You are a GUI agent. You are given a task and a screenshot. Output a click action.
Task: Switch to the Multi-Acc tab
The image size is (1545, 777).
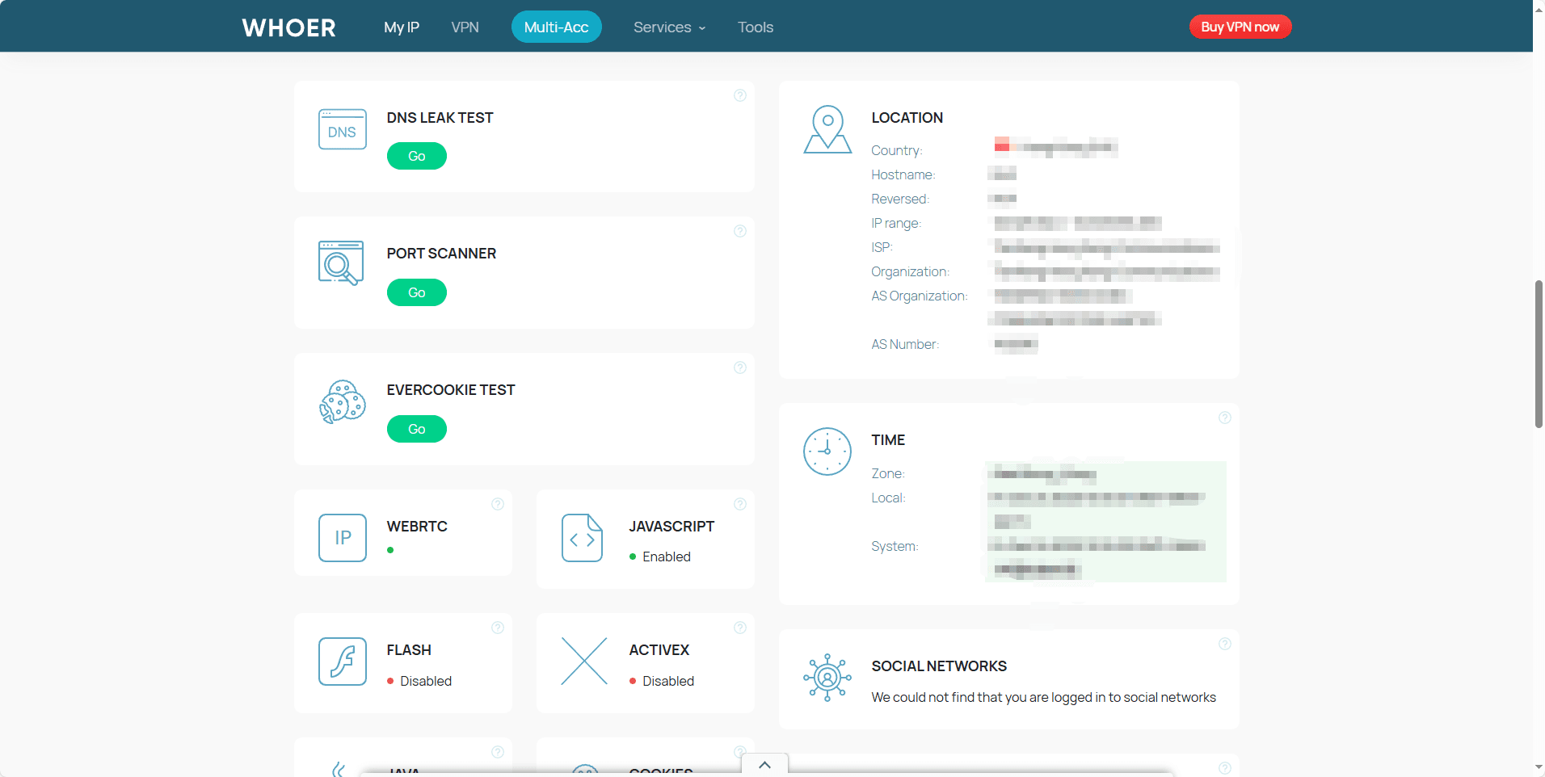point(556,27)
